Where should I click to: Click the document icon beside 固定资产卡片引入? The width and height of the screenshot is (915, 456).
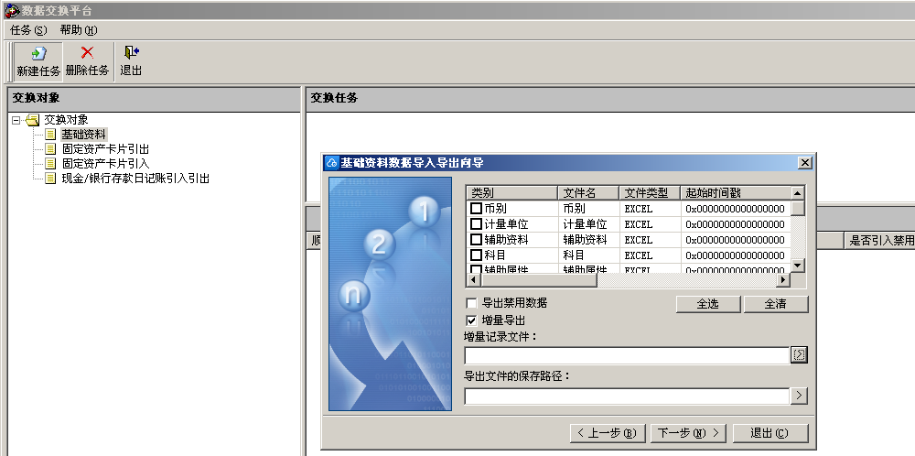[50, 164]
